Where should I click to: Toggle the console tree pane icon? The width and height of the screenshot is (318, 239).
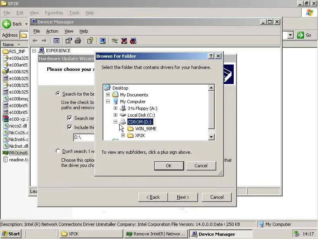click(x=56, y=41)
